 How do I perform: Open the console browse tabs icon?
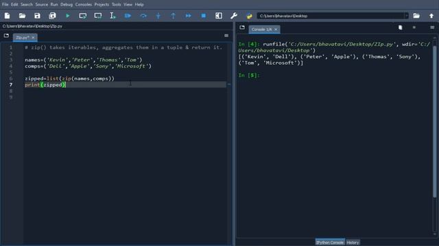pos(242,27)
